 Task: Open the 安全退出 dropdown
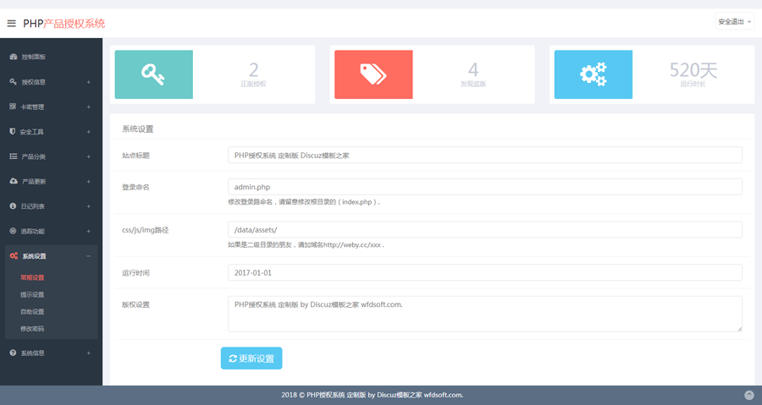click(734, 21)
